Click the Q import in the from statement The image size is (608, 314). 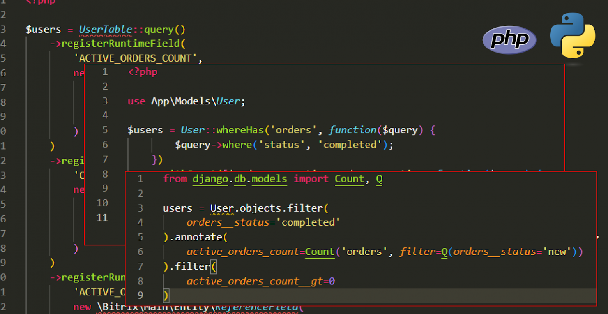coord(379,178)
